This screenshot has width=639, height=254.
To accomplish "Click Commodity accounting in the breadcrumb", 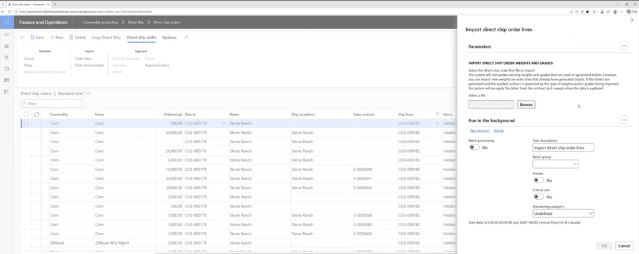I will 100,22.
